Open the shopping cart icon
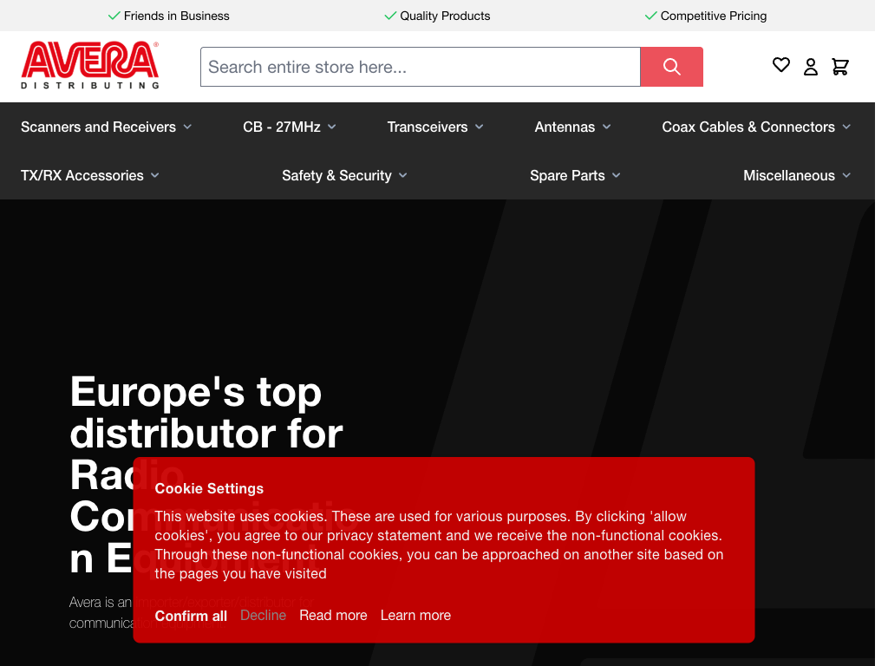This screenshot has height=666, width=888. pos(840,67)
